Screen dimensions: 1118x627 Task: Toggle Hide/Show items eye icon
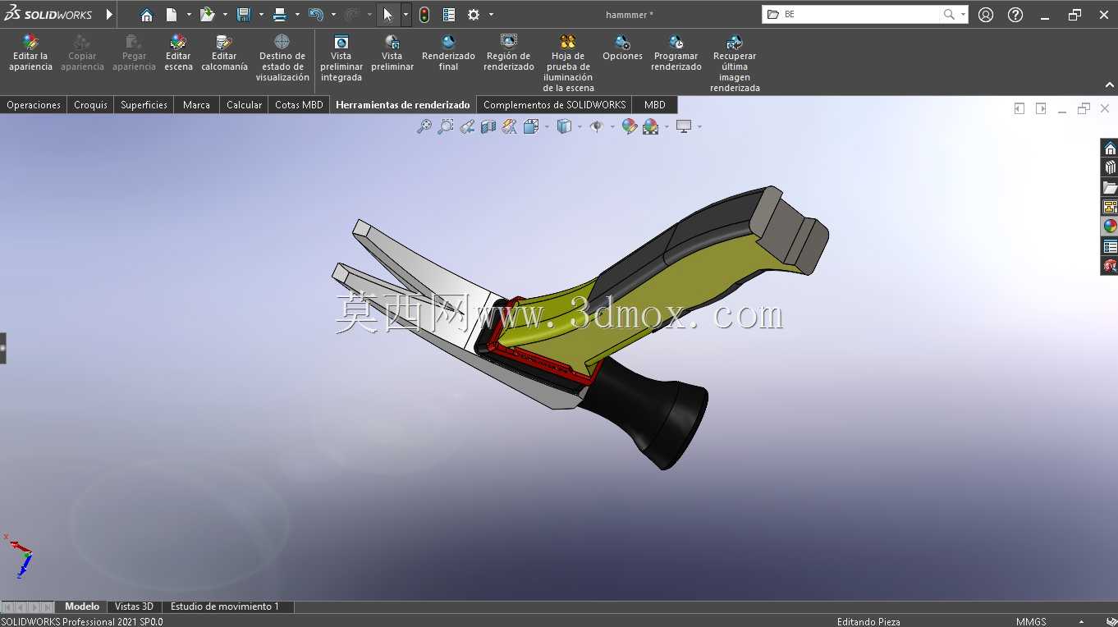click(597, 126)
